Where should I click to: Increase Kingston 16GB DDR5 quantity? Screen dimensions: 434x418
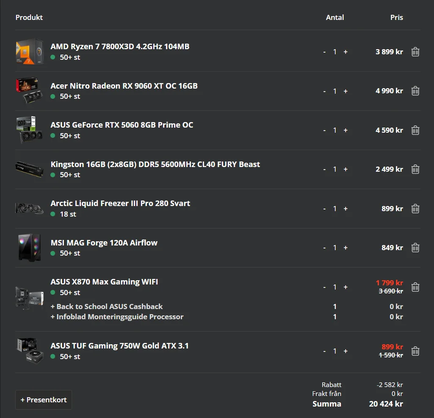(x=346, y=170)
